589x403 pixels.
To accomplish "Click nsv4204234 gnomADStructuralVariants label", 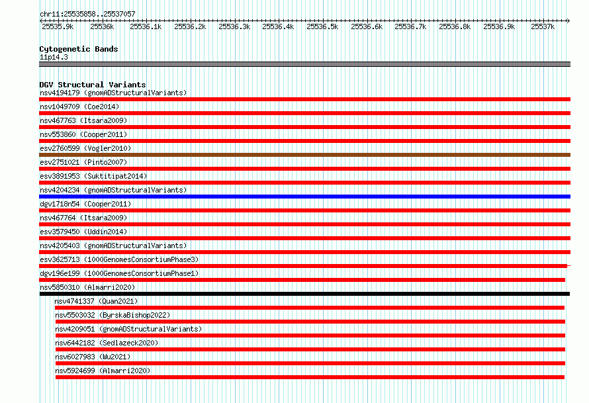I will click(113, 190).
